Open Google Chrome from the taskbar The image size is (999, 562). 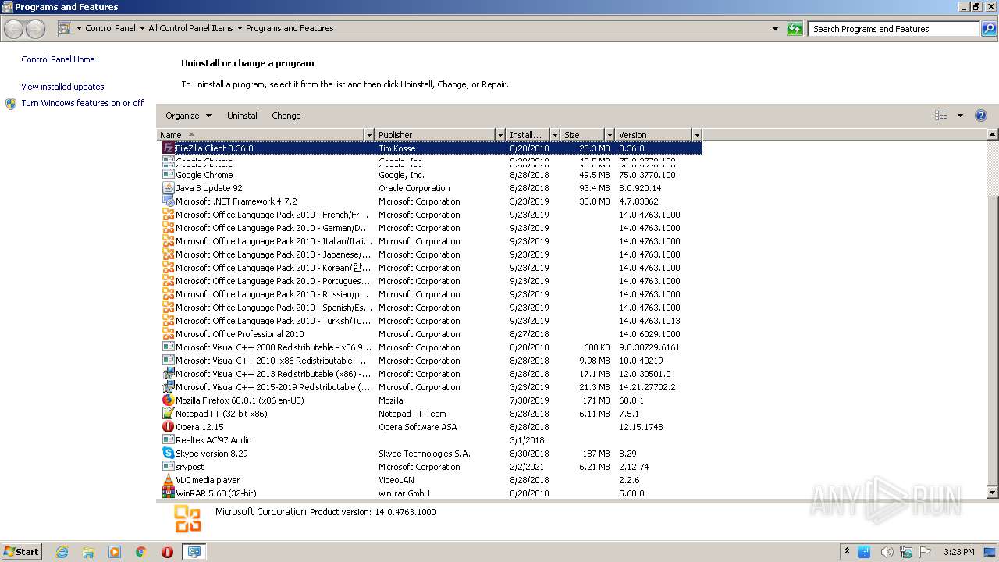click(141, 552)
